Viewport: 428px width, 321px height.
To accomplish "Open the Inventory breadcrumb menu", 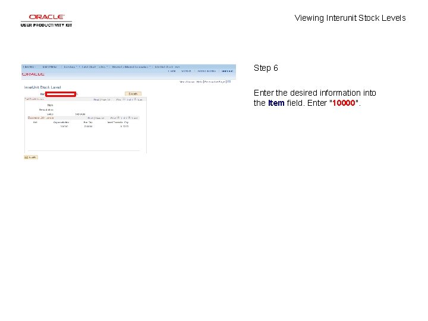I will (70, 67).
